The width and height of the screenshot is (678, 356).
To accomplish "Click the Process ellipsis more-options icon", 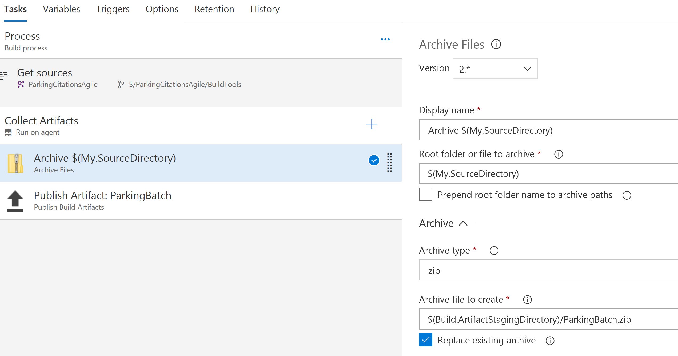I will (x=385, y=39).
